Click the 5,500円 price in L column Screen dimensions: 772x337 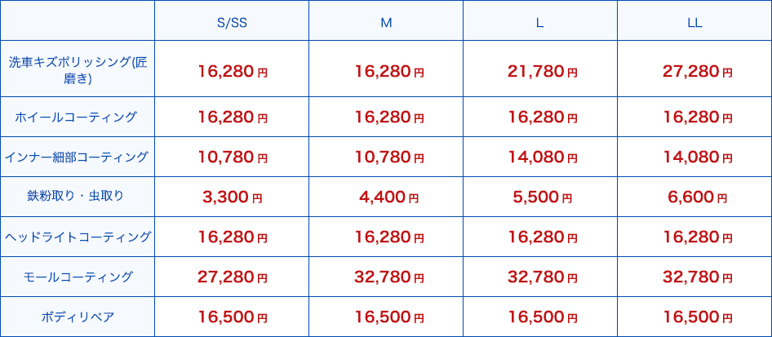point(542,197)
